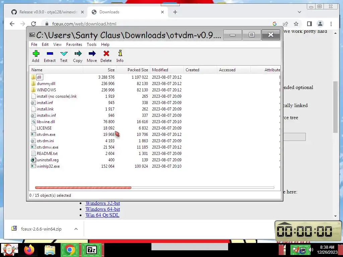Select the dll folder icon
343x257 pixels.
coord(33,77)
